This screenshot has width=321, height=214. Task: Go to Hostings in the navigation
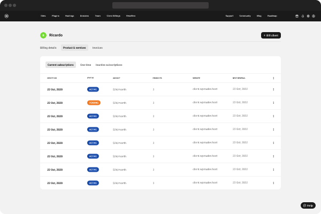(x=70, y=16)
